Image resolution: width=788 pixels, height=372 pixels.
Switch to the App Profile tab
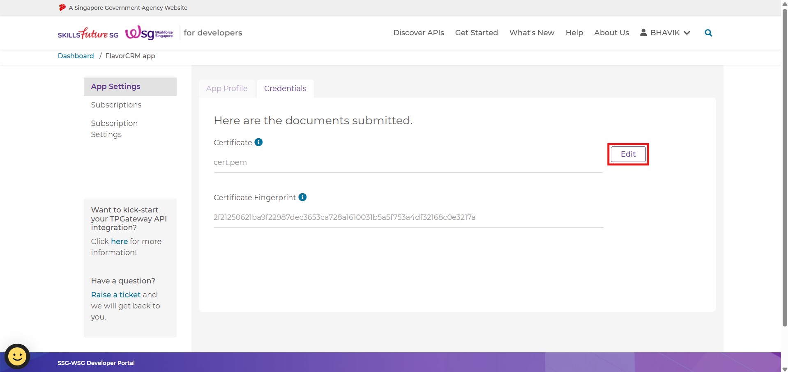pyautogui.click(x=227, y=89)
